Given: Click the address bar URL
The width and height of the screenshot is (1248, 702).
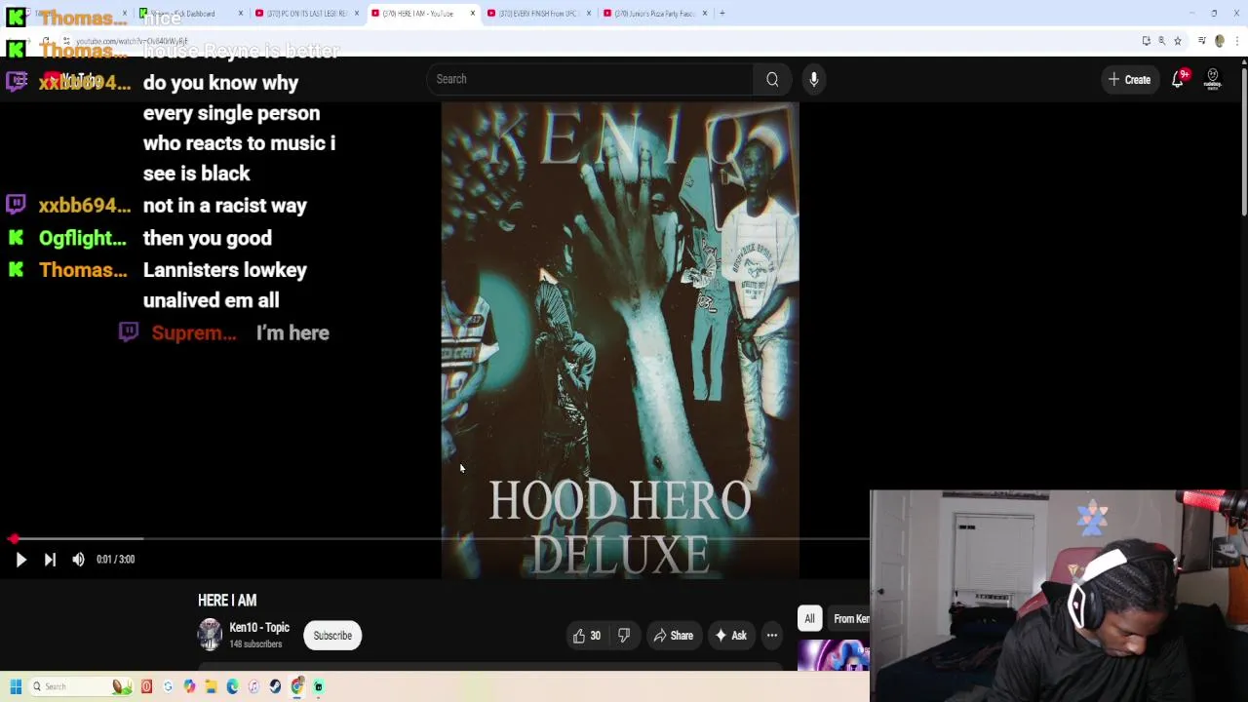Looking at the screenshot, I should [x=132, y=42].
